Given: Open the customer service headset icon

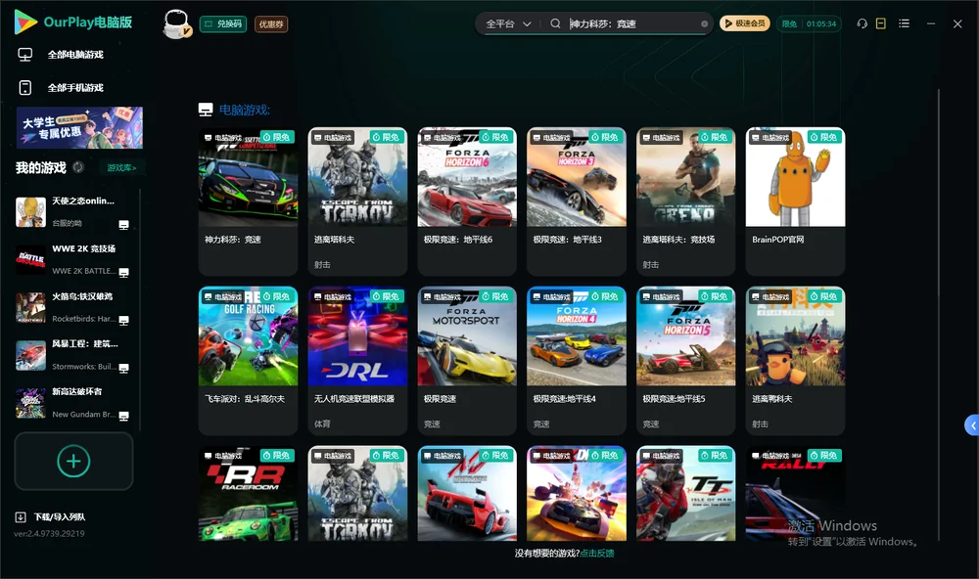Looking at the screenshot, I should click(862, 23).
